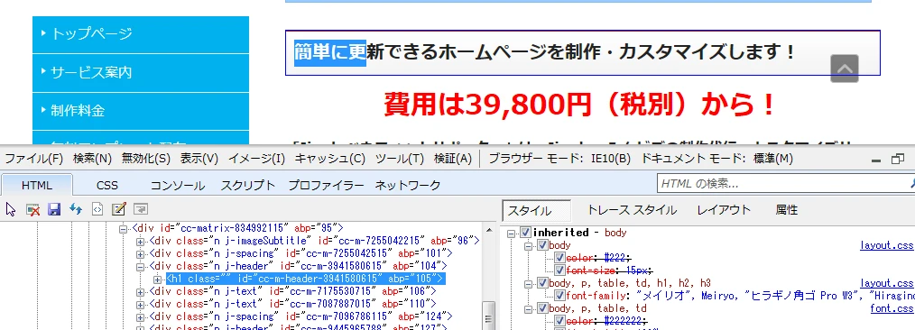
Task: Click the clear browser cache icon
Action: click(32, 209)
